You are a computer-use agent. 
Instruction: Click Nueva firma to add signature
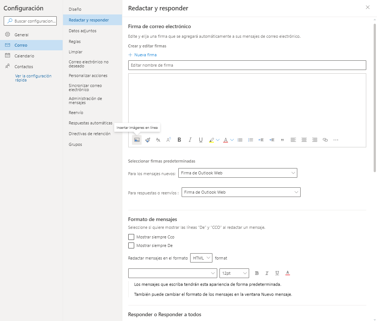tap(142, 55)
